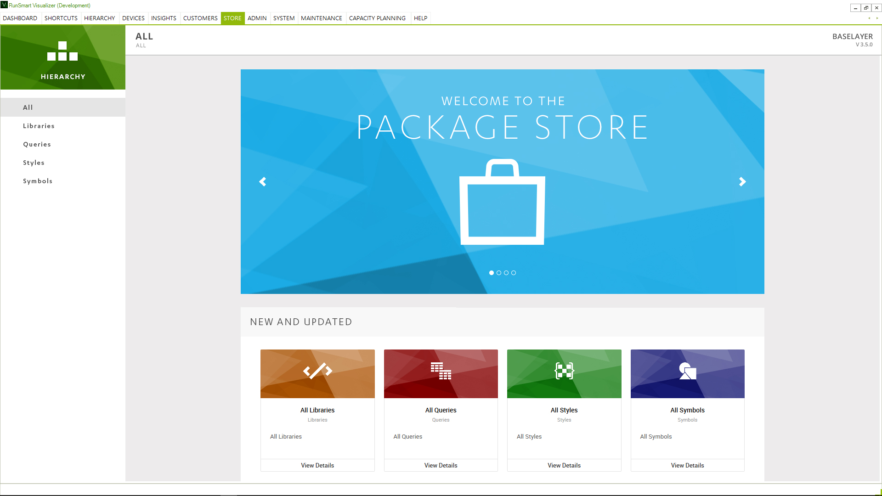This screenshot has height=496, width=882.
Task: Click the Hierarchy blocks icon in sidebar
Action: point(62,51)
